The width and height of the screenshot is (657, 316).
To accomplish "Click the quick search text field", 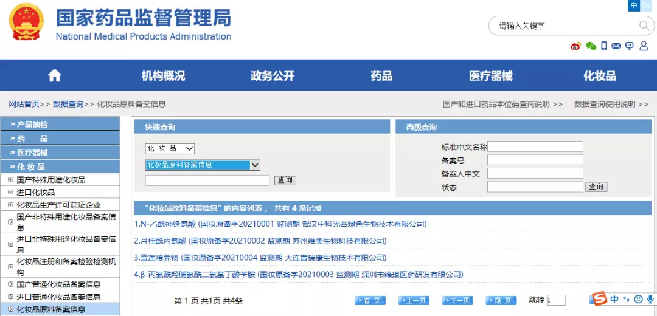I will pyautogui.click(x=207, y=180).
